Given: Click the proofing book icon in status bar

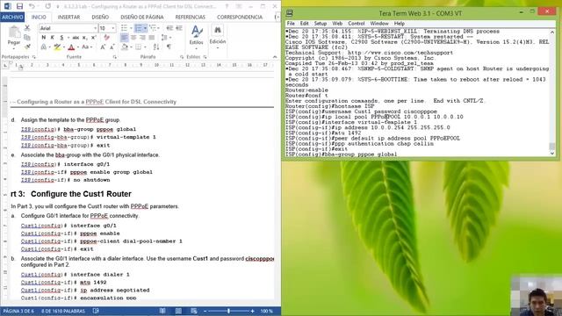Looking at the screenshot, I should click(96, 311).
